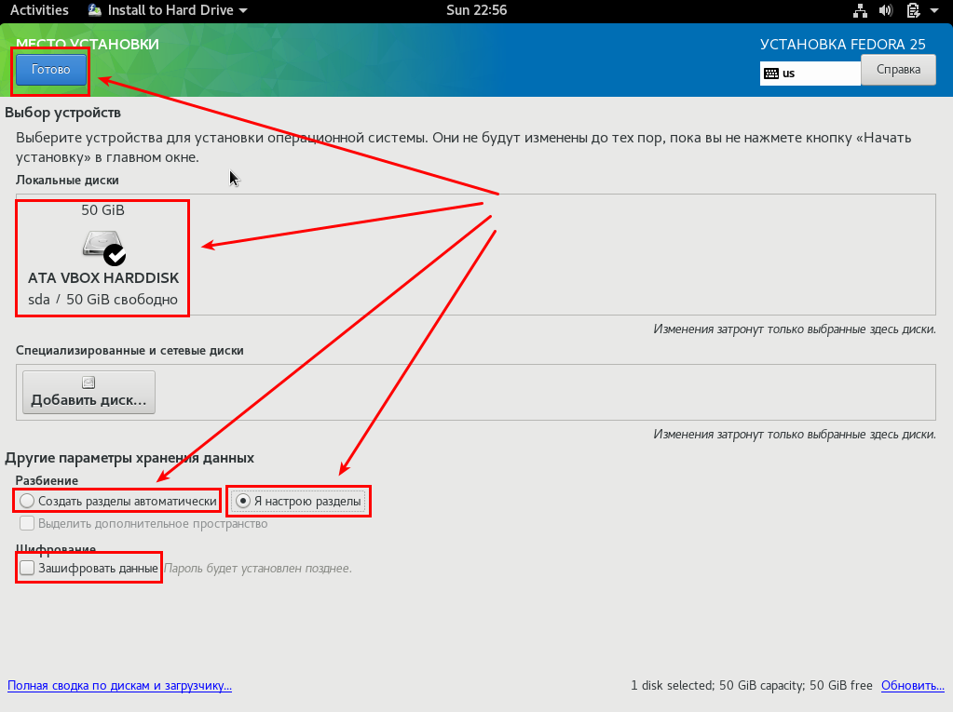
Task: Open system menu dropdown arrow in top bar
Action: pyautogui.click(x=936, y=10)
